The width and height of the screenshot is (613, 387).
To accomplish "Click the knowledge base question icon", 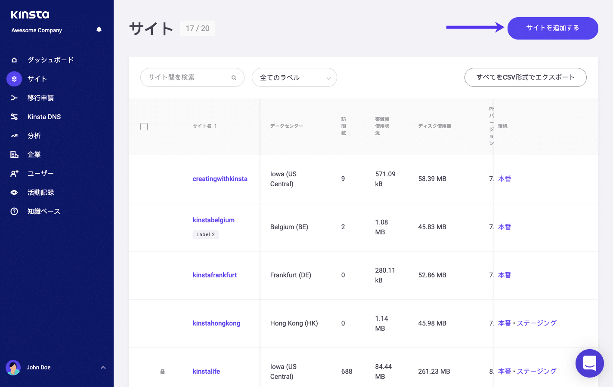I will (x=14, y=211).
